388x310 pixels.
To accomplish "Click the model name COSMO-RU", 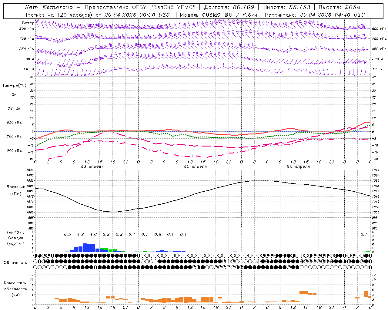I will [217, 15].
